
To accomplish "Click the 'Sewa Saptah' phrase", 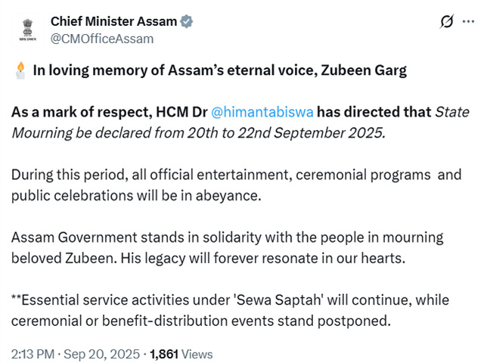I will [280, 300].
